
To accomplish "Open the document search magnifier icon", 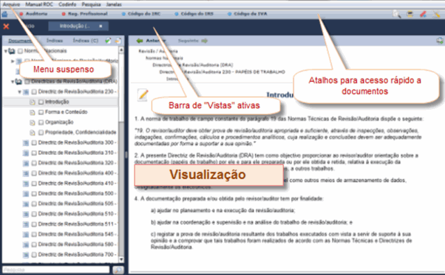I will [x=397, y=14].
